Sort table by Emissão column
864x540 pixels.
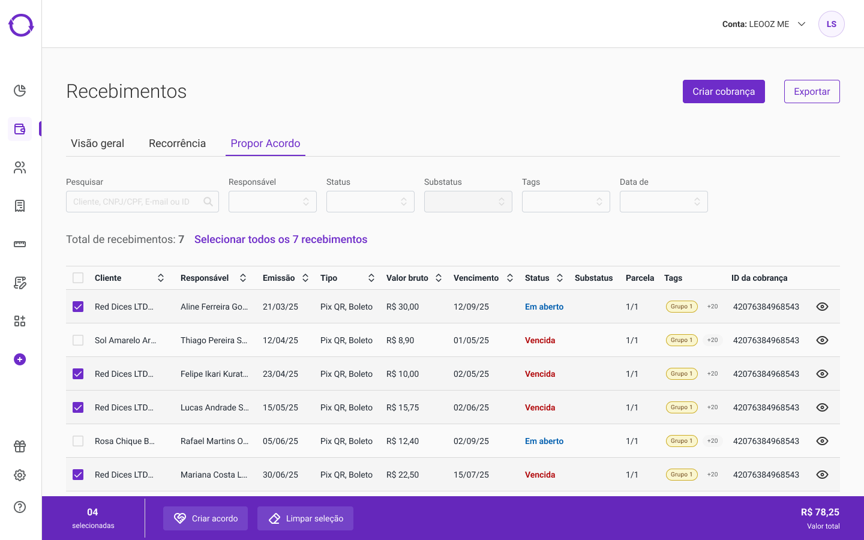point(305,278)
